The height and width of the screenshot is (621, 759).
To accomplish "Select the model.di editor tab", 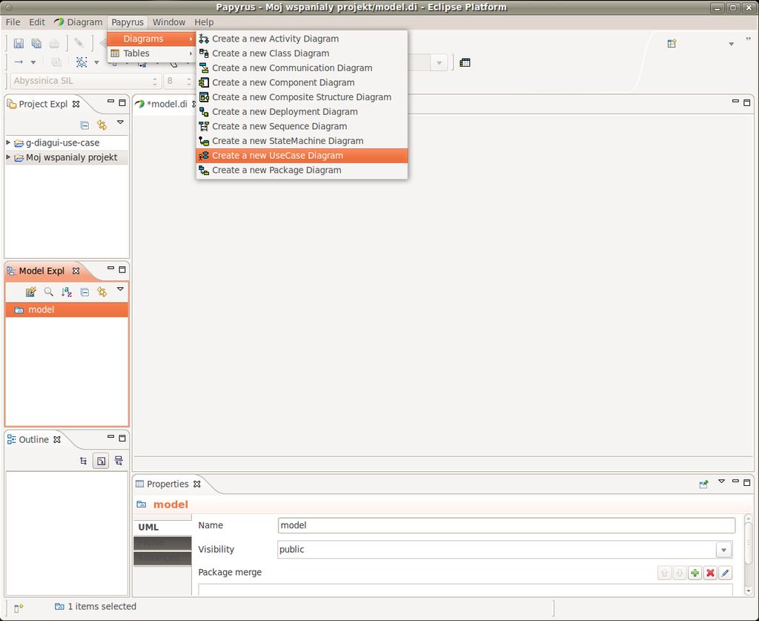I will [166, 104].
